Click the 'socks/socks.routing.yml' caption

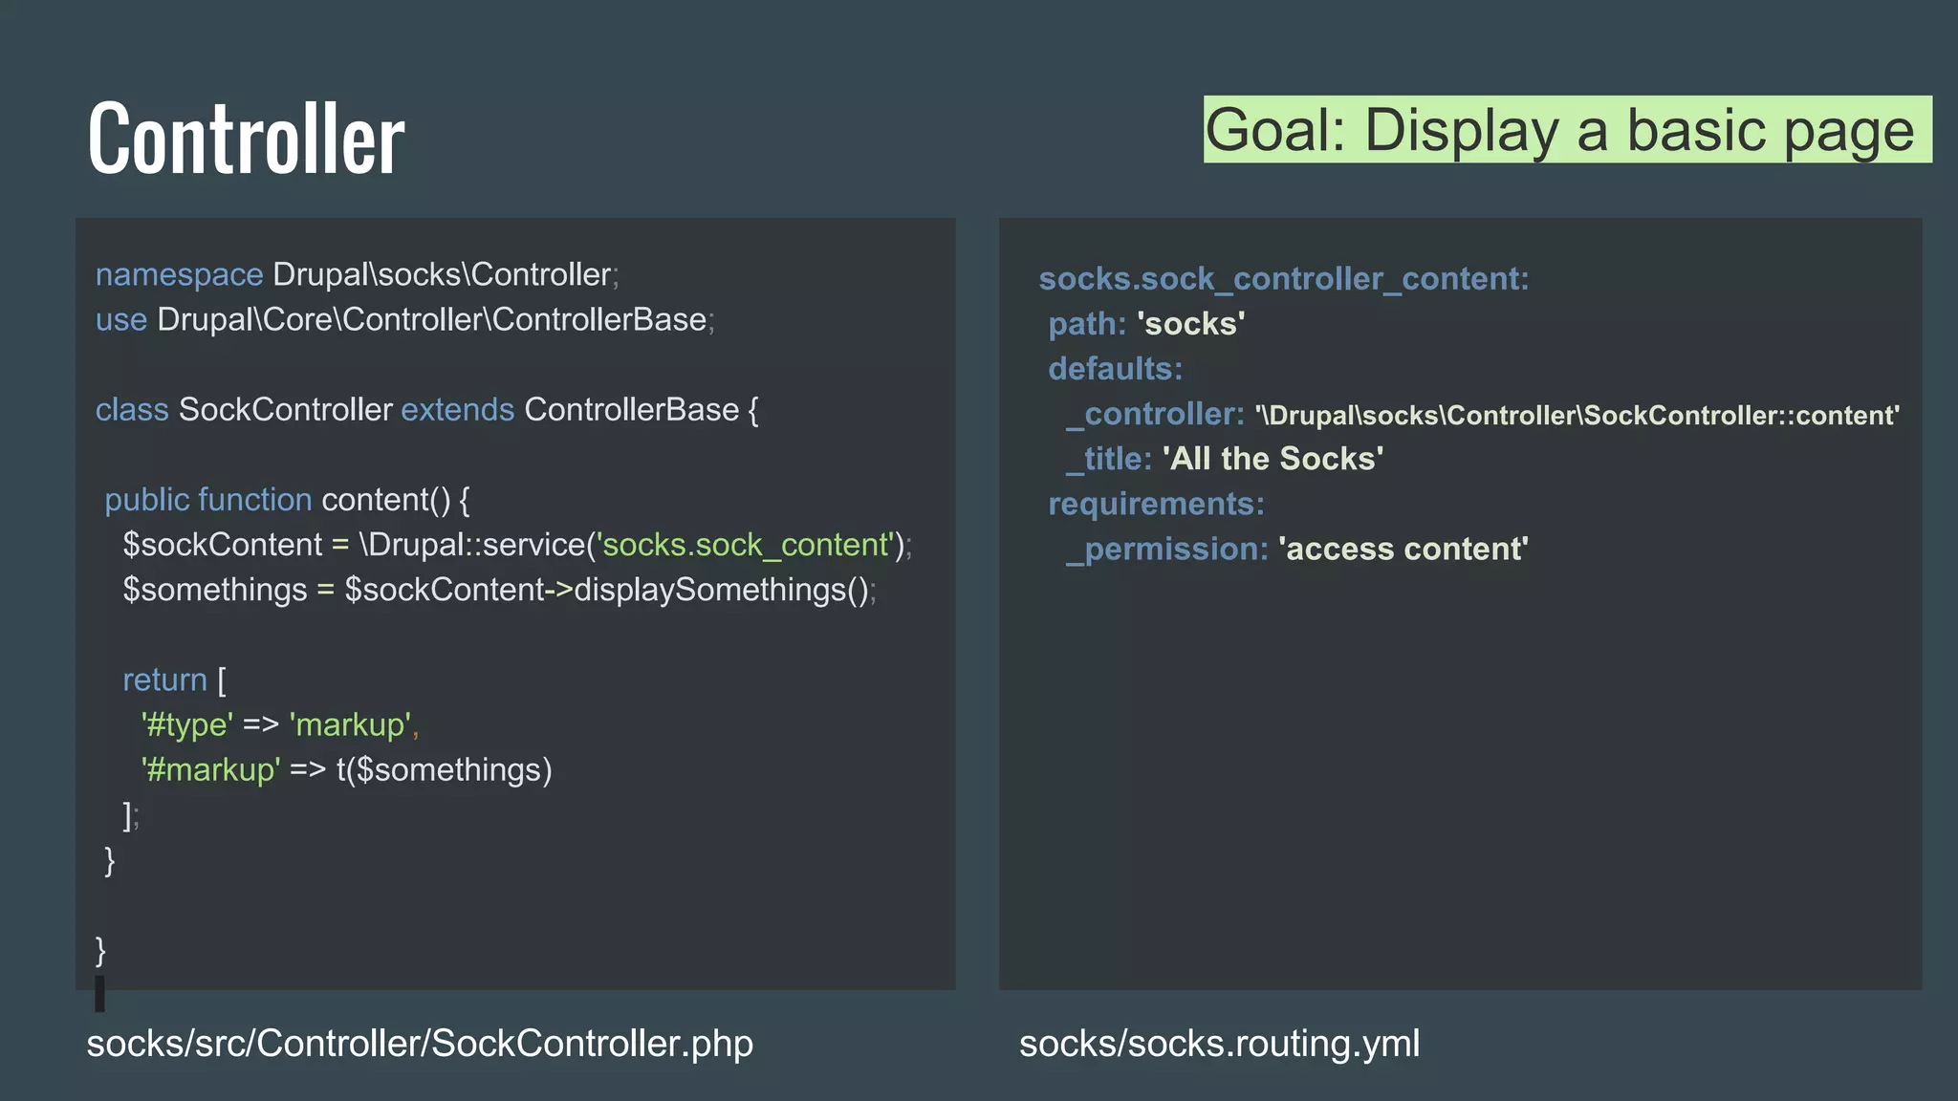point(1219,1044)
